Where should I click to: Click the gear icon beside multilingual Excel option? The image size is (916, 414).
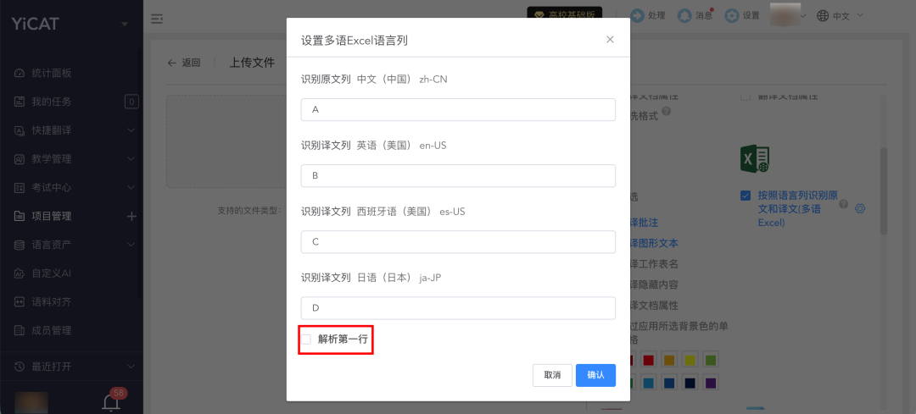(x=859, y=208)
